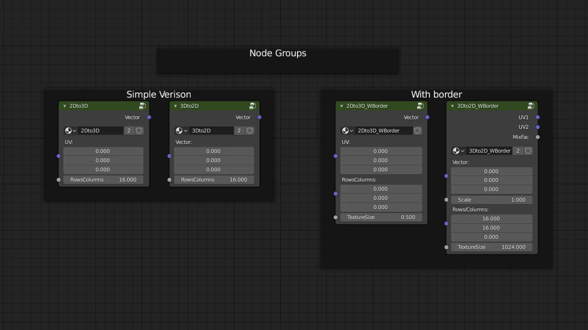Click the 3Dto2D group name input field
Viewport: 588px width, 330px height.
pos(211,131)
